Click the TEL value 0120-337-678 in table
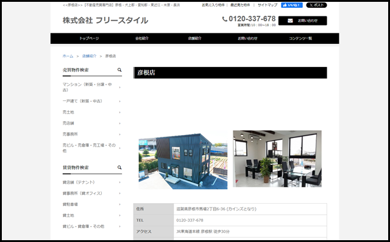Screen dimensions: 390x242 [x=190, y=220]
